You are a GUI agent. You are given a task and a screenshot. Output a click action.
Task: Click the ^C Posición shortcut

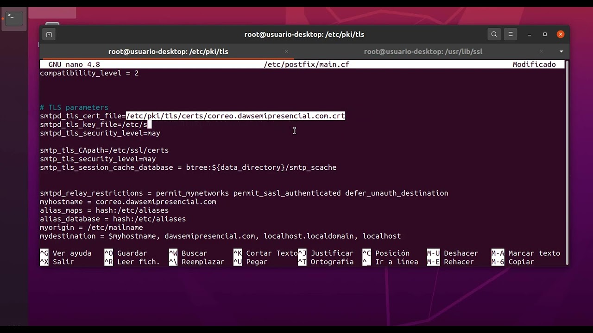[x=386, y=253]
